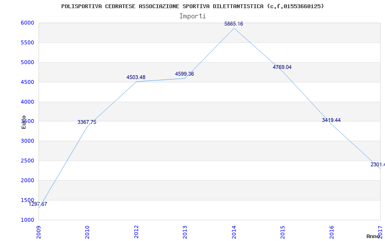The width and height of the screenshot is (385, 241).
Task: Select the 3367.75 data label
Action: [87, 122]
